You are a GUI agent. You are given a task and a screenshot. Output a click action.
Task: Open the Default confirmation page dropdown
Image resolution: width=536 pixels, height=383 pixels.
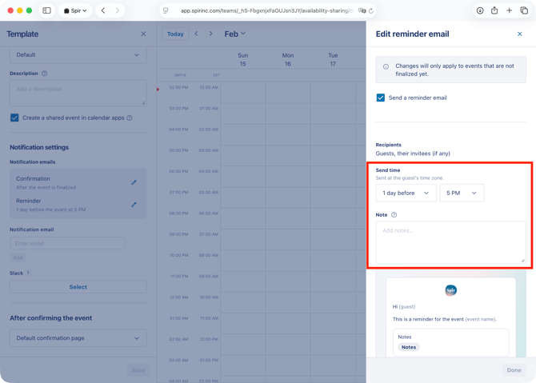click(x=78, y=338)
